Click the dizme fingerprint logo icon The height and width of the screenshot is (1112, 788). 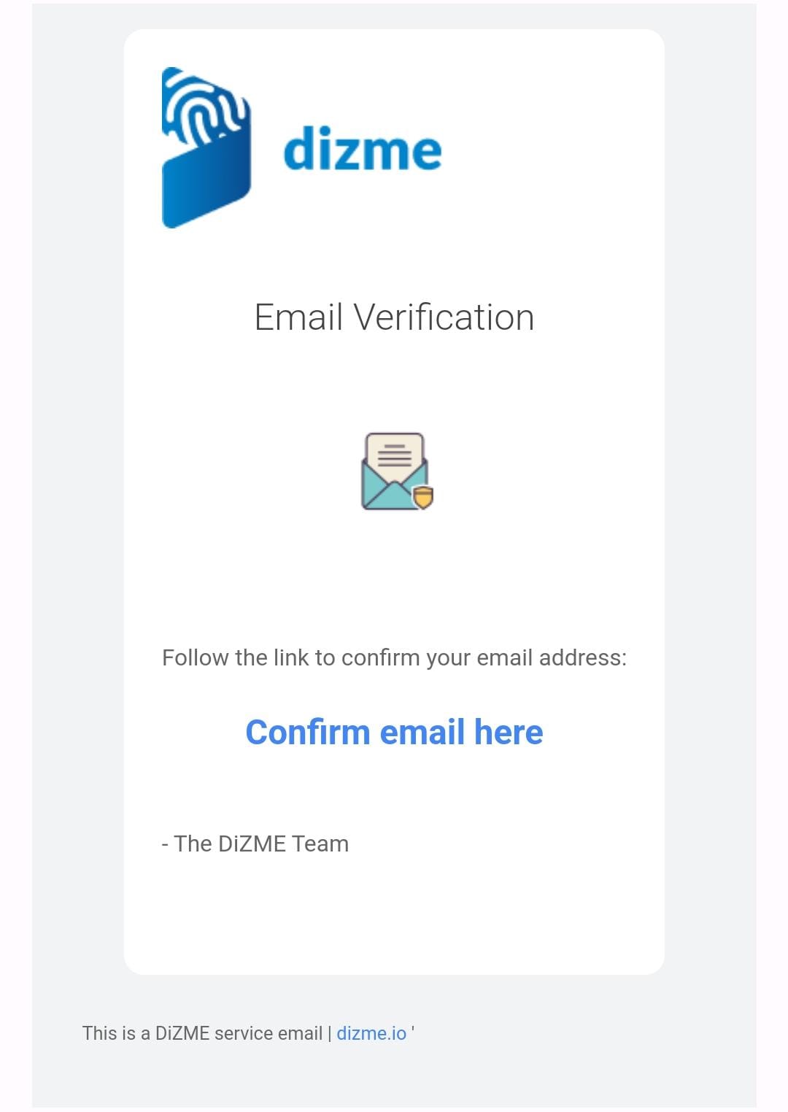(206, 147)
